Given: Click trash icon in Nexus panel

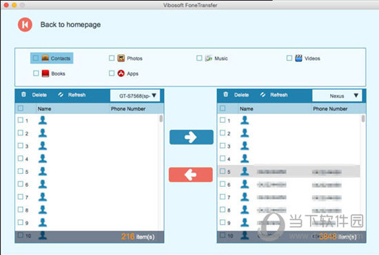Looking at the screenshot, I should click(x=225, y=94).
